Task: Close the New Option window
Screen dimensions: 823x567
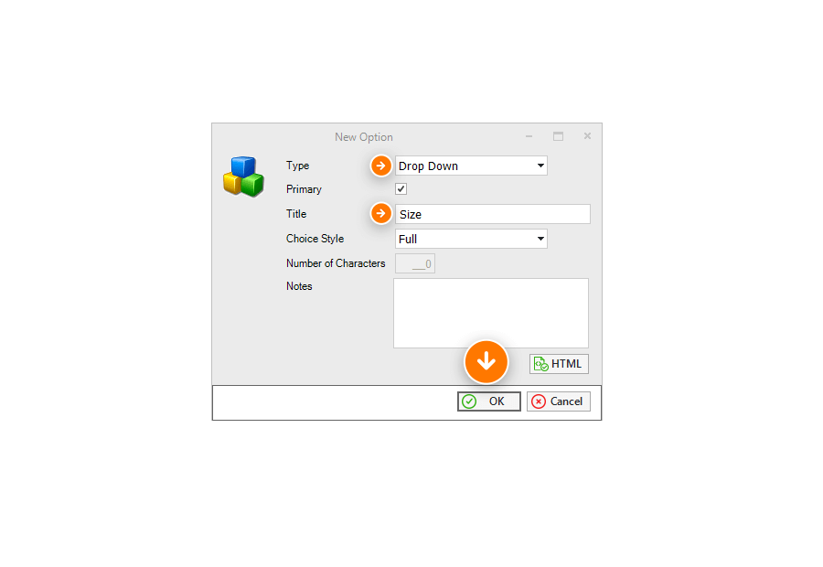Action: coord(587,136)
